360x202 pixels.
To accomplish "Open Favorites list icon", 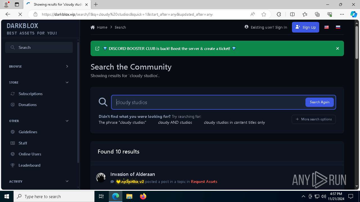I will point(305,14).
